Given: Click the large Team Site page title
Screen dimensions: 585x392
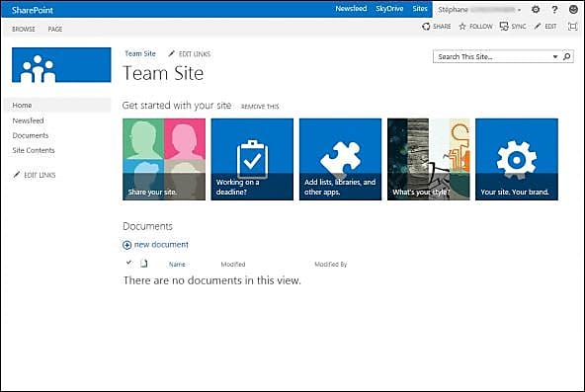Looking at the screenshot, I should tap(163, 73).
